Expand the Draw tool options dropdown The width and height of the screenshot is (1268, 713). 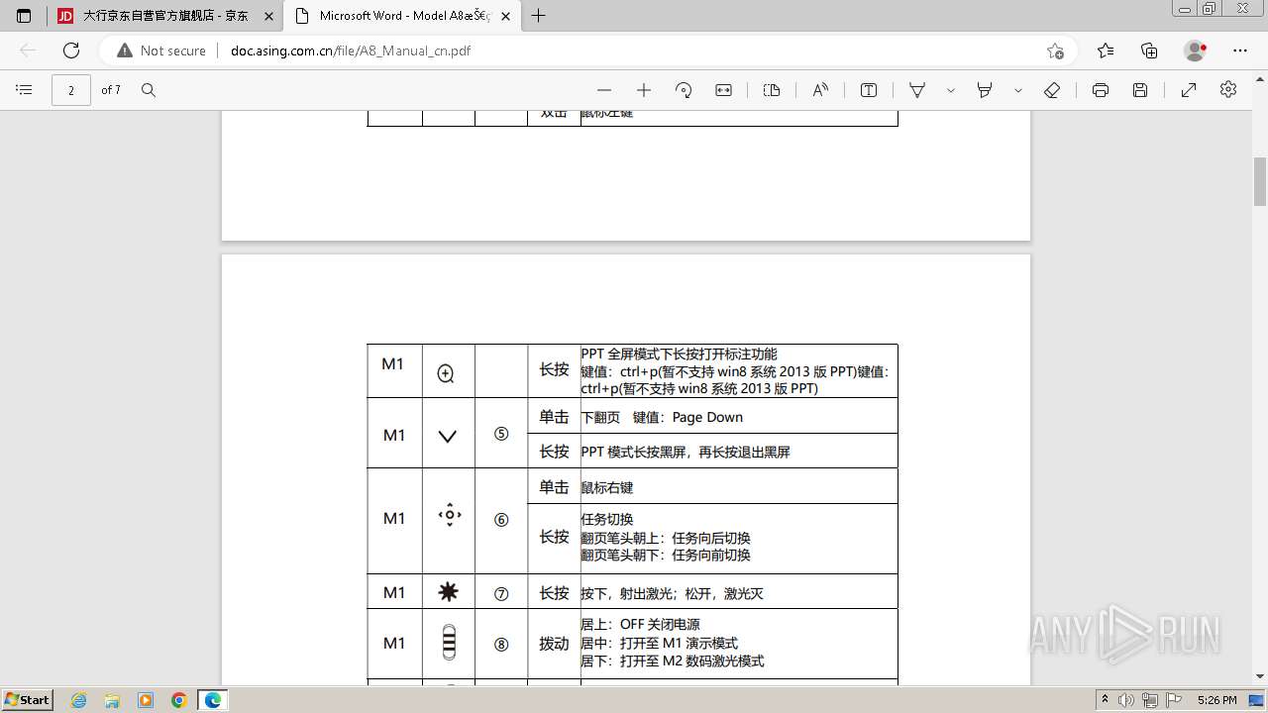[x=951, y=90]
